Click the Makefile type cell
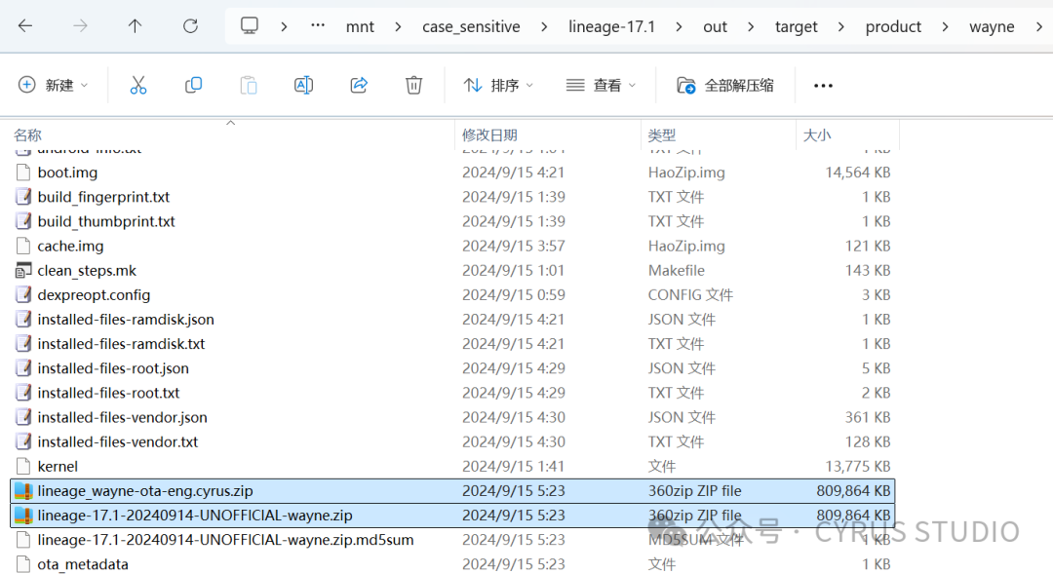Image resolution: width=1053 pixels, height=574 pixels. click(x=677, y=271)
